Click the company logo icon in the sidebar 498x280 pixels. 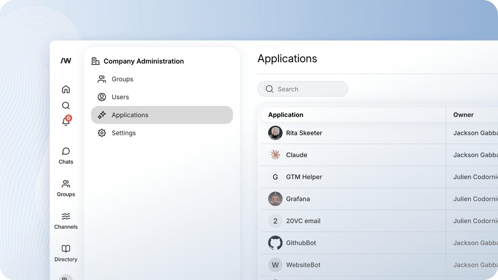66,61
